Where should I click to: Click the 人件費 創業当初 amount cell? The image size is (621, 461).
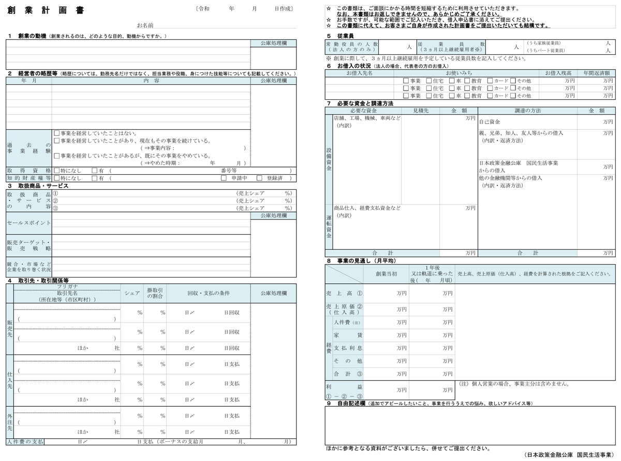386,322
